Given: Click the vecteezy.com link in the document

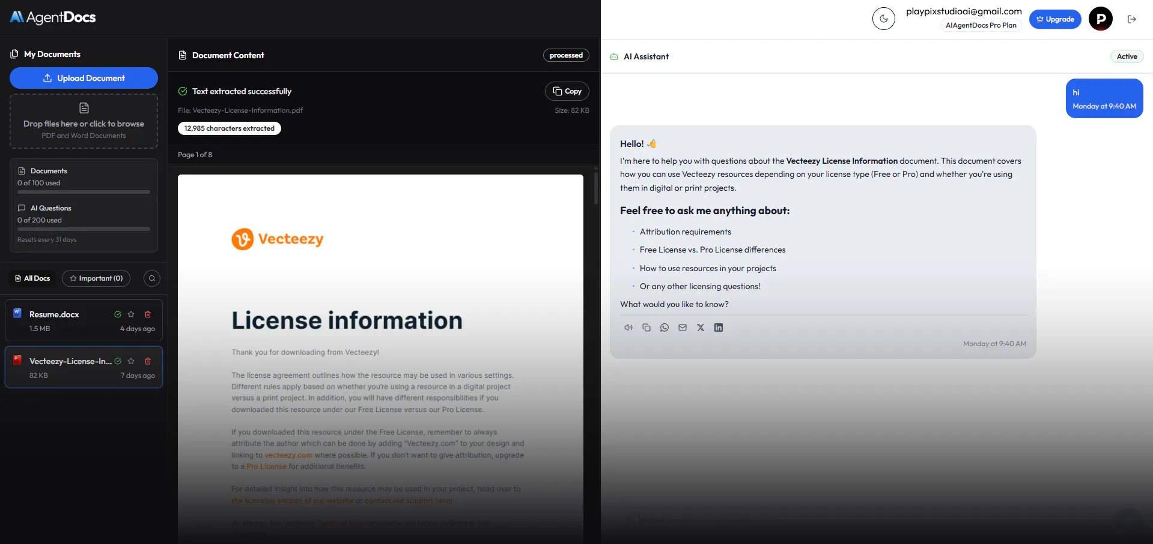Looking at the screenshot, I should pyautogui.click(x=288, y=455).
